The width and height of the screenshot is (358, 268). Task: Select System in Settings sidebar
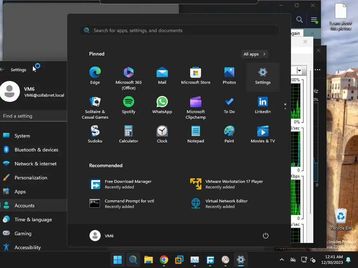coord(34,136)
